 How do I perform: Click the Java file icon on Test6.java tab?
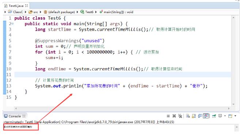coord(6,6)
